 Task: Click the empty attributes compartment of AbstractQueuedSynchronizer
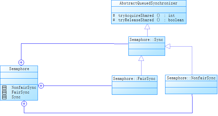pyautogui.click(x=149, y=10)
